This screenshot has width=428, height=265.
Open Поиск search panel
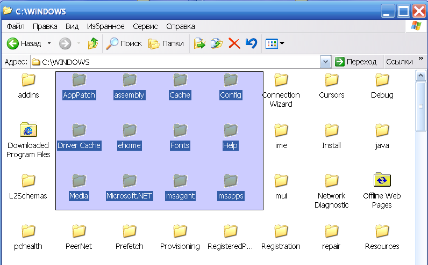(124, 43)
